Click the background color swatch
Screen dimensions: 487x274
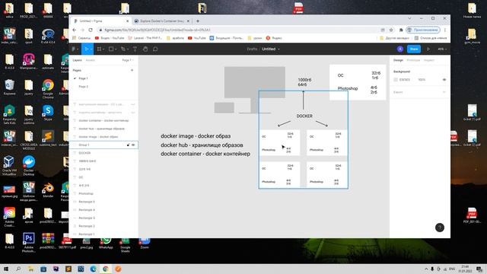coord(396,80)
